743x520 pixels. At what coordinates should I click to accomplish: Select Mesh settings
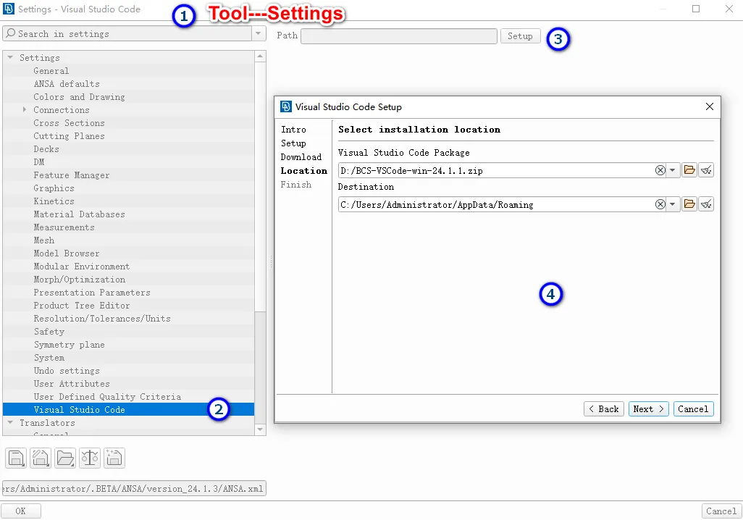pos(44,240)
